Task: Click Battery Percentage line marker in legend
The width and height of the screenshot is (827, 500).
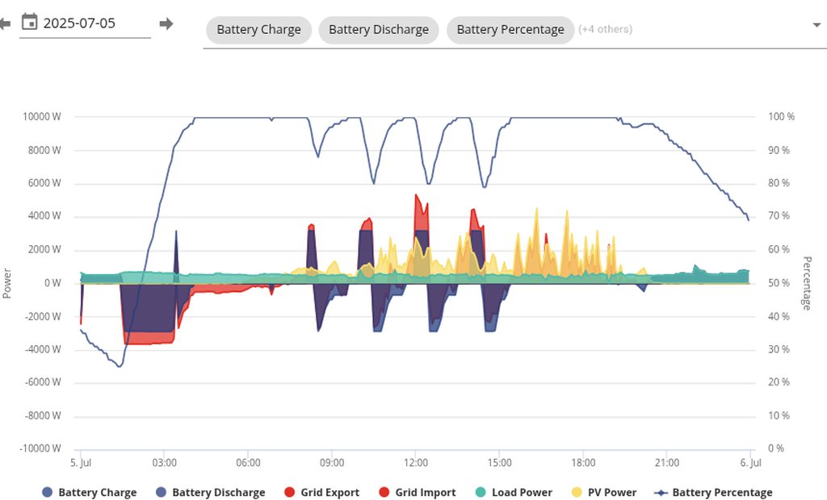Action: tap(661, 493)
